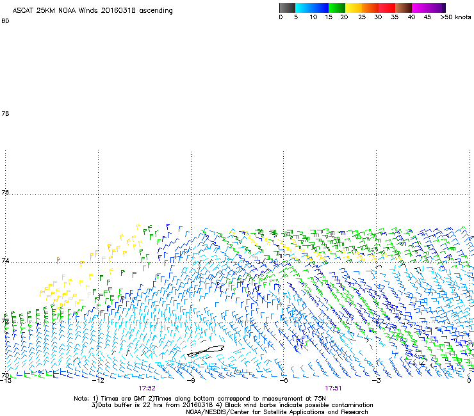Select the red 30-35 knot legend segment
The height and width of the screenshot is (416, 474).
coord(387,8)
